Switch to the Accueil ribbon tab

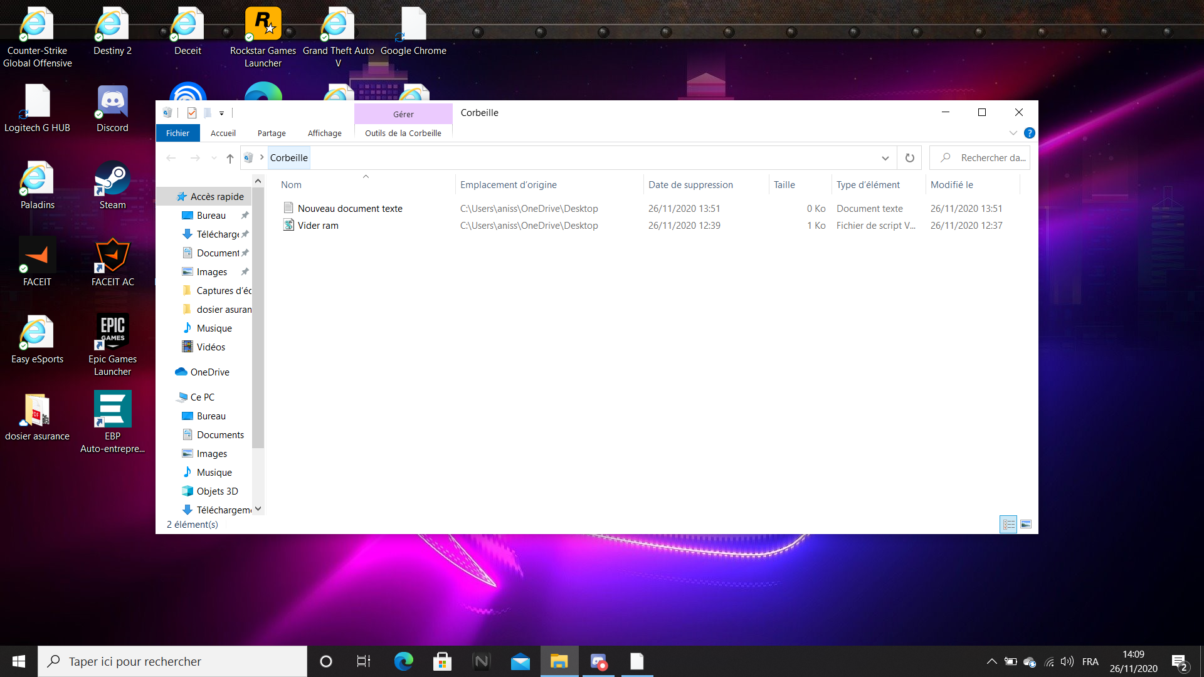[x=223, y=133]
